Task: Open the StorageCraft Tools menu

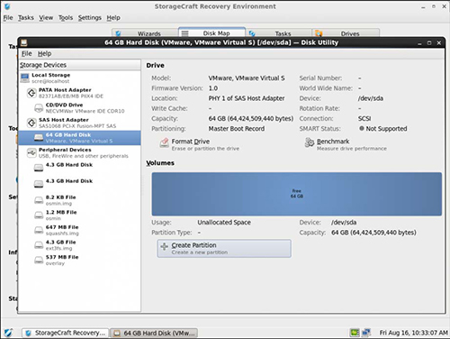Action: pos(66,18)
